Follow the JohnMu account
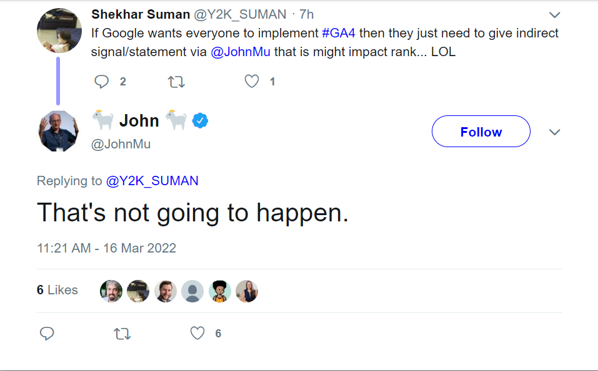This screenshot has width=598, height=371. pos(481,132)
